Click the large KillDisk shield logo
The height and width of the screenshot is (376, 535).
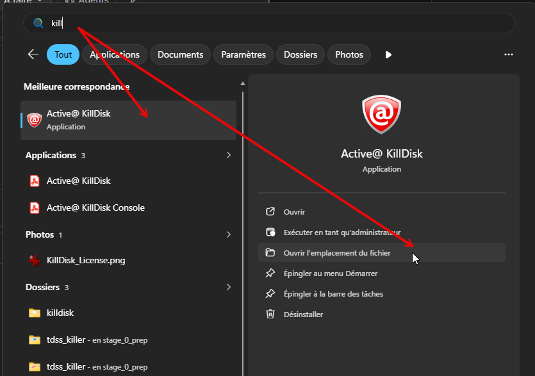click(x=381, y=114)
